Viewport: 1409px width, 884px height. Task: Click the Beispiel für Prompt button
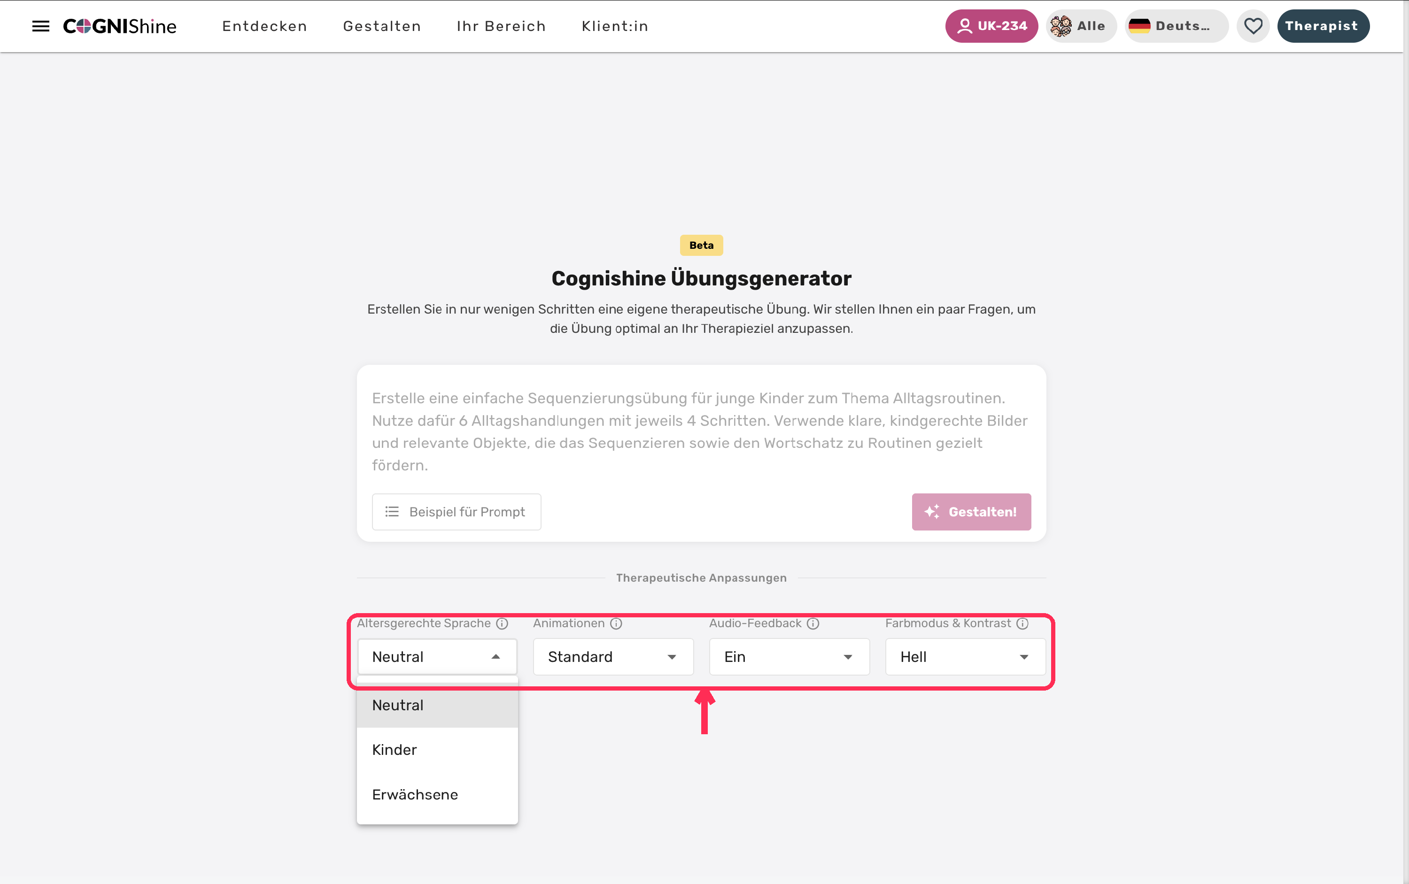(x=456, y=512)
